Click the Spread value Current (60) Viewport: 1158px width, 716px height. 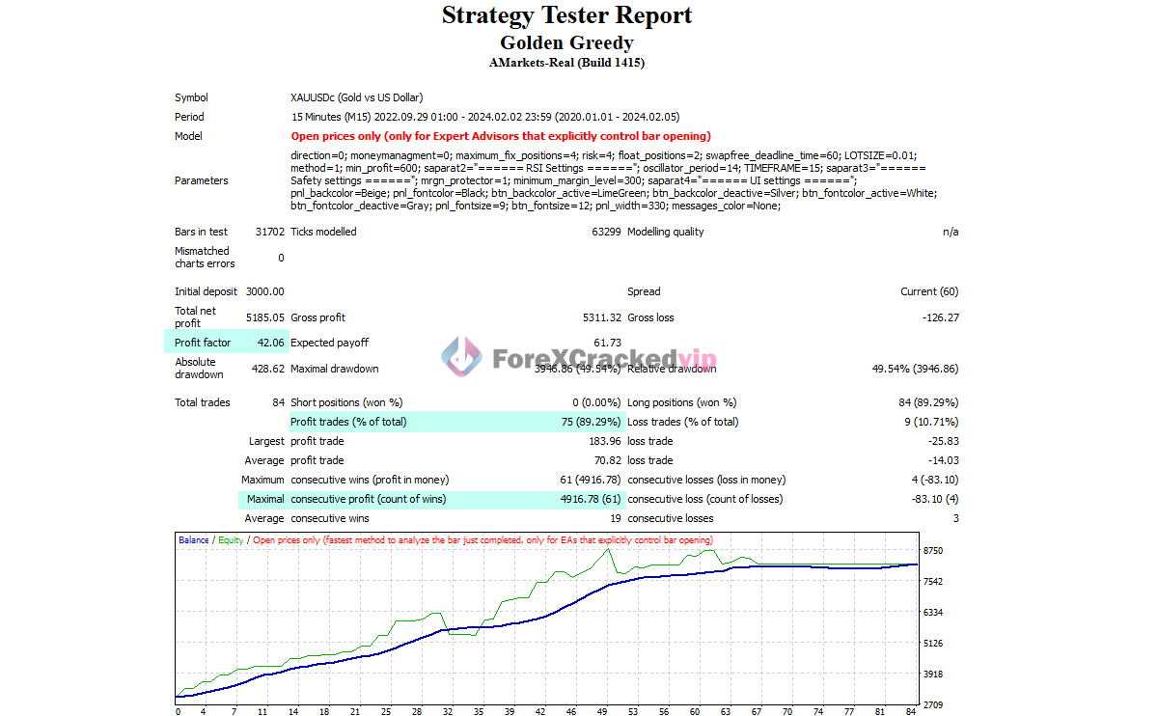[929, 291]
